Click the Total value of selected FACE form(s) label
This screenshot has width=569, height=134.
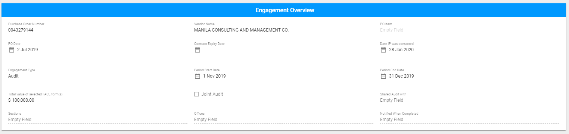(35, 94)
